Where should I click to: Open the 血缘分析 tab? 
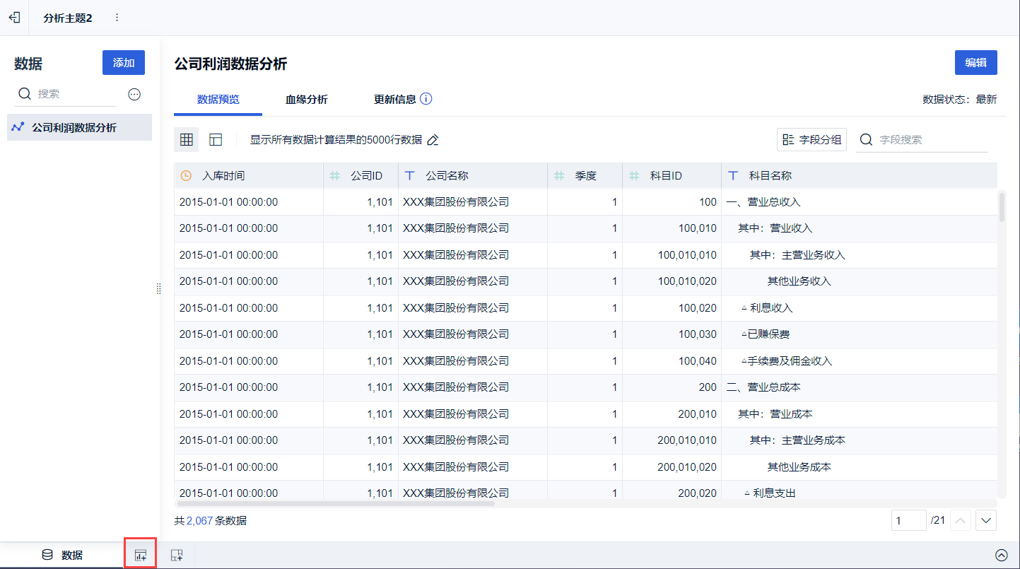(x=306, y=100)
